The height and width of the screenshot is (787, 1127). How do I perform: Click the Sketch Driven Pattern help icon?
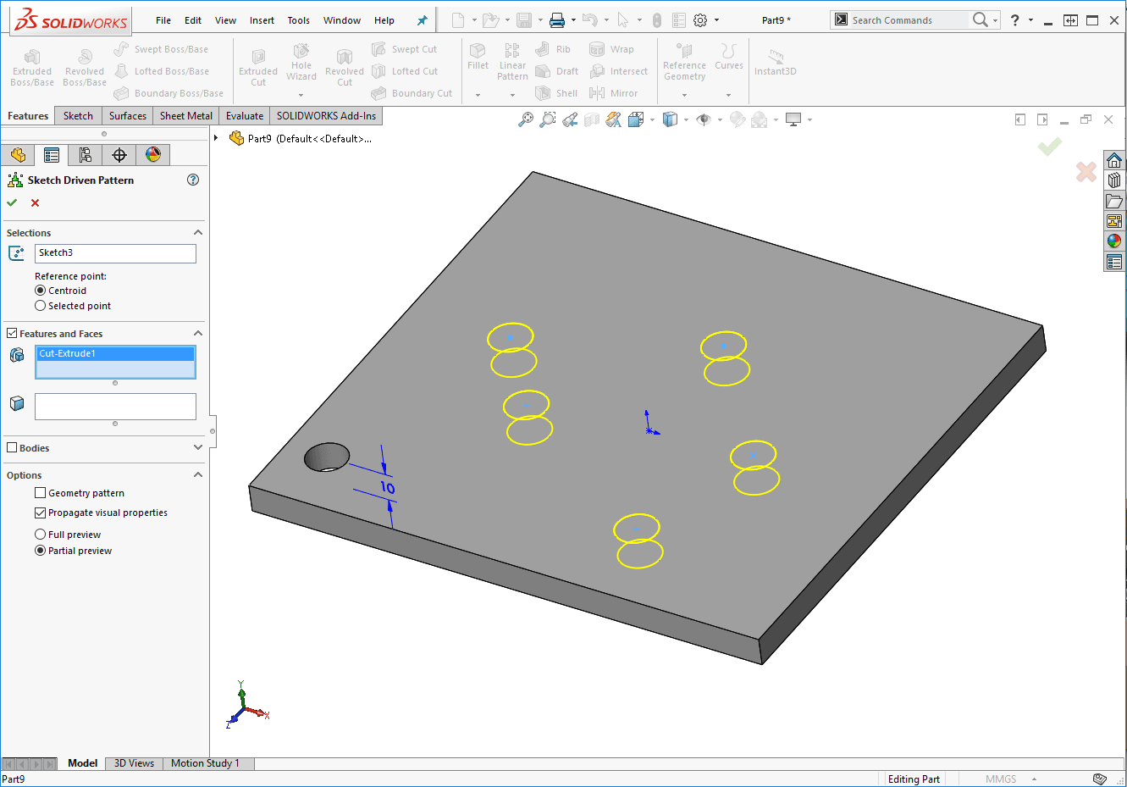193,180
